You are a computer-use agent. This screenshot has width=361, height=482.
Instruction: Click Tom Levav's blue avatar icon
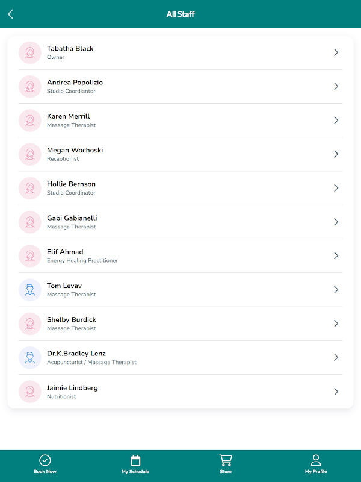point(30,290)
